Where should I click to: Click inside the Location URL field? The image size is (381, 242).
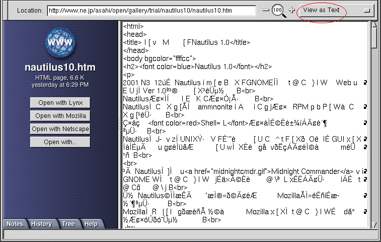pos(151,11)
